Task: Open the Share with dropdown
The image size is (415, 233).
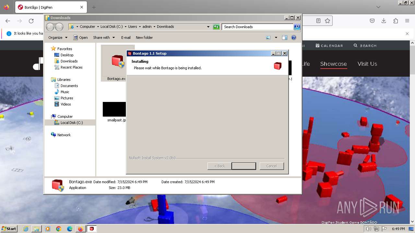Action: pos(104,38)
